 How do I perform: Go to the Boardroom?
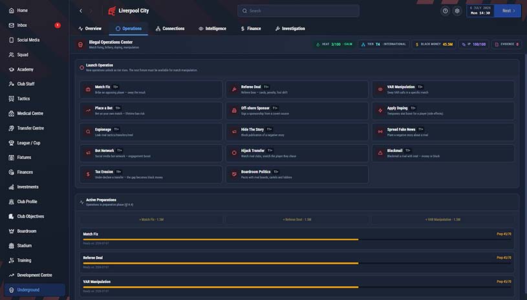tap(35, 231)
